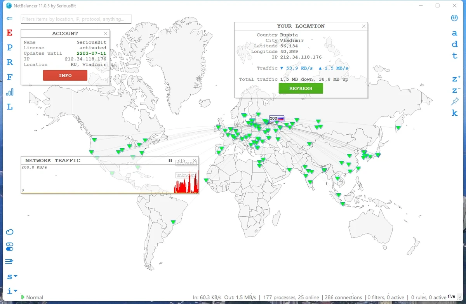Click the red INFO button
The width and height of the screenshot is (466, 304).
click(65, 76)
